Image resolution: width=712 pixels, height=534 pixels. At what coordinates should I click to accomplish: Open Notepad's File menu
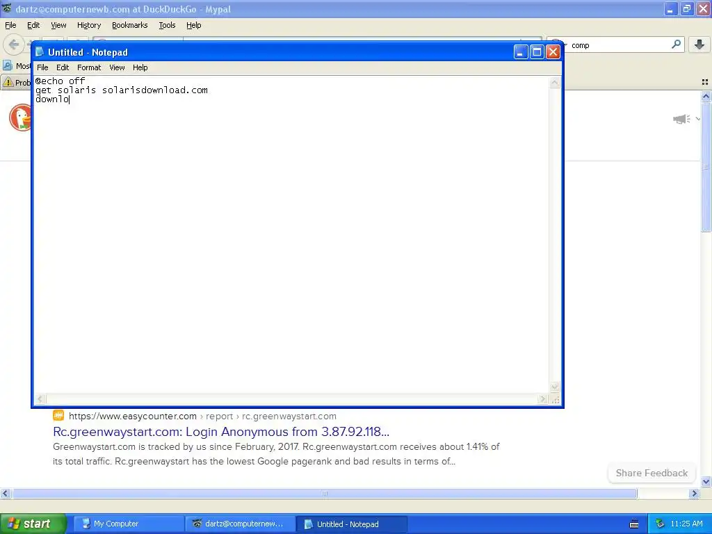point(42,67)
